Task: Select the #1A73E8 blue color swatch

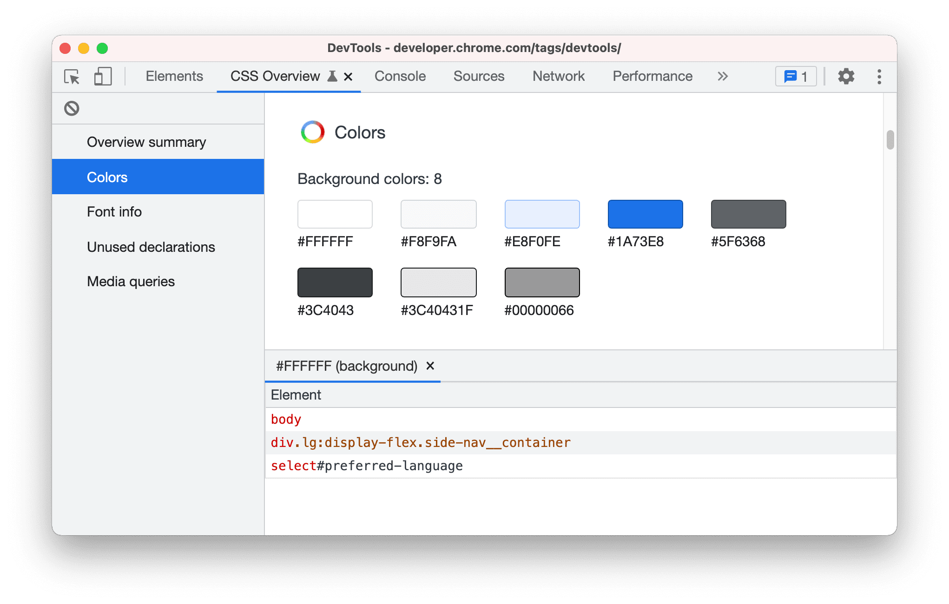Action: 646,214
